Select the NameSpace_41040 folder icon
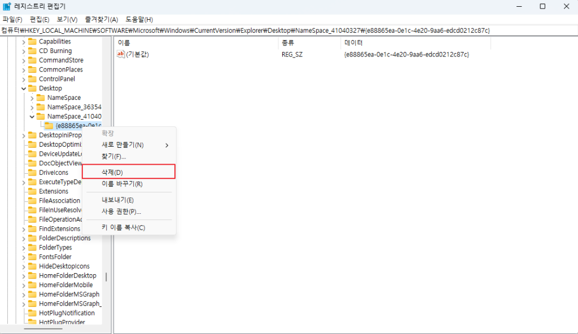 [41, 116]
